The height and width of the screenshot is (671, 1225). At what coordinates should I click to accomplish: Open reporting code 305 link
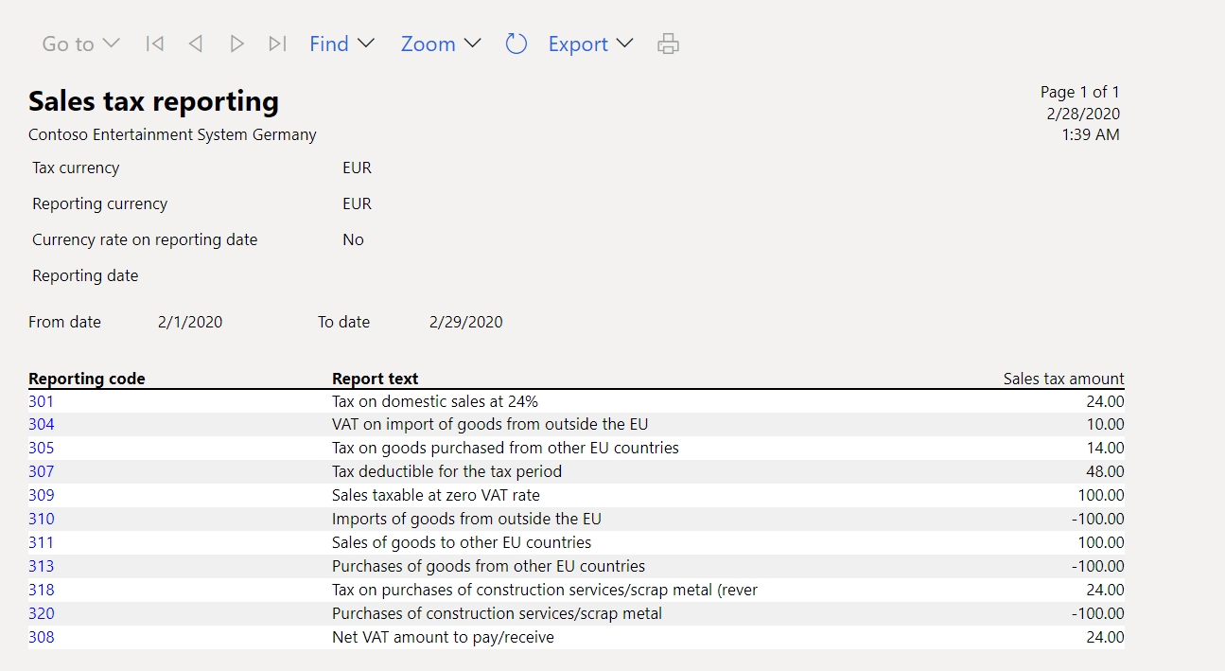42,448
